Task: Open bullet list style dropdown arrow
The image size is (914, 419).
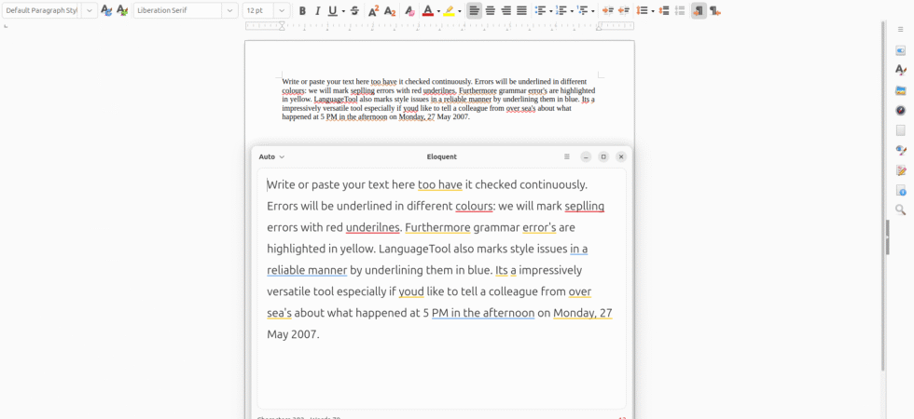Action: tap(551, 10)
